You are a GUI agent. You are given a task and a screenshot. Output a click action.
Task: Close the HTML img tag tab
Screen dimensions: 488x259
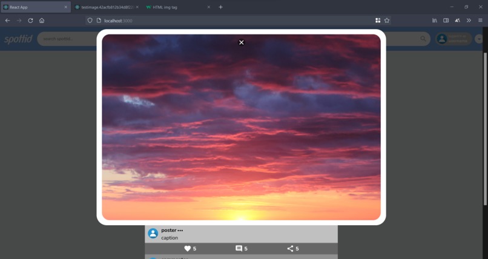208,7
